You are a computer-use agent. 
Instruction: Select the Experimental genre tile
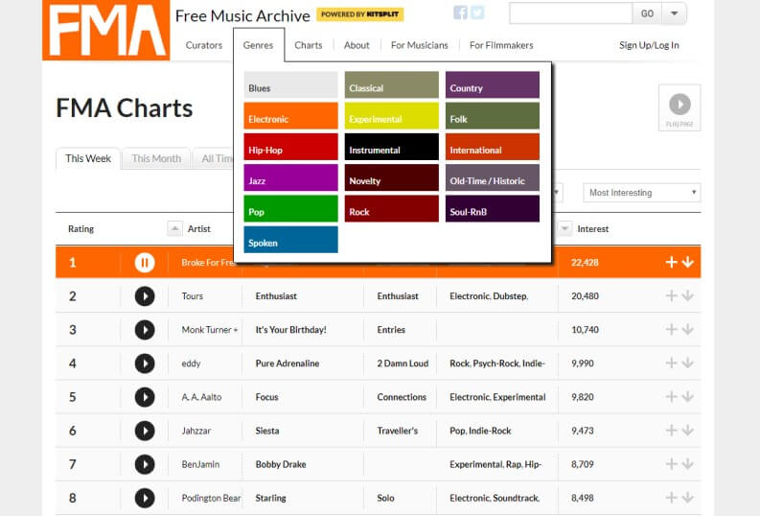coord(392,116)
